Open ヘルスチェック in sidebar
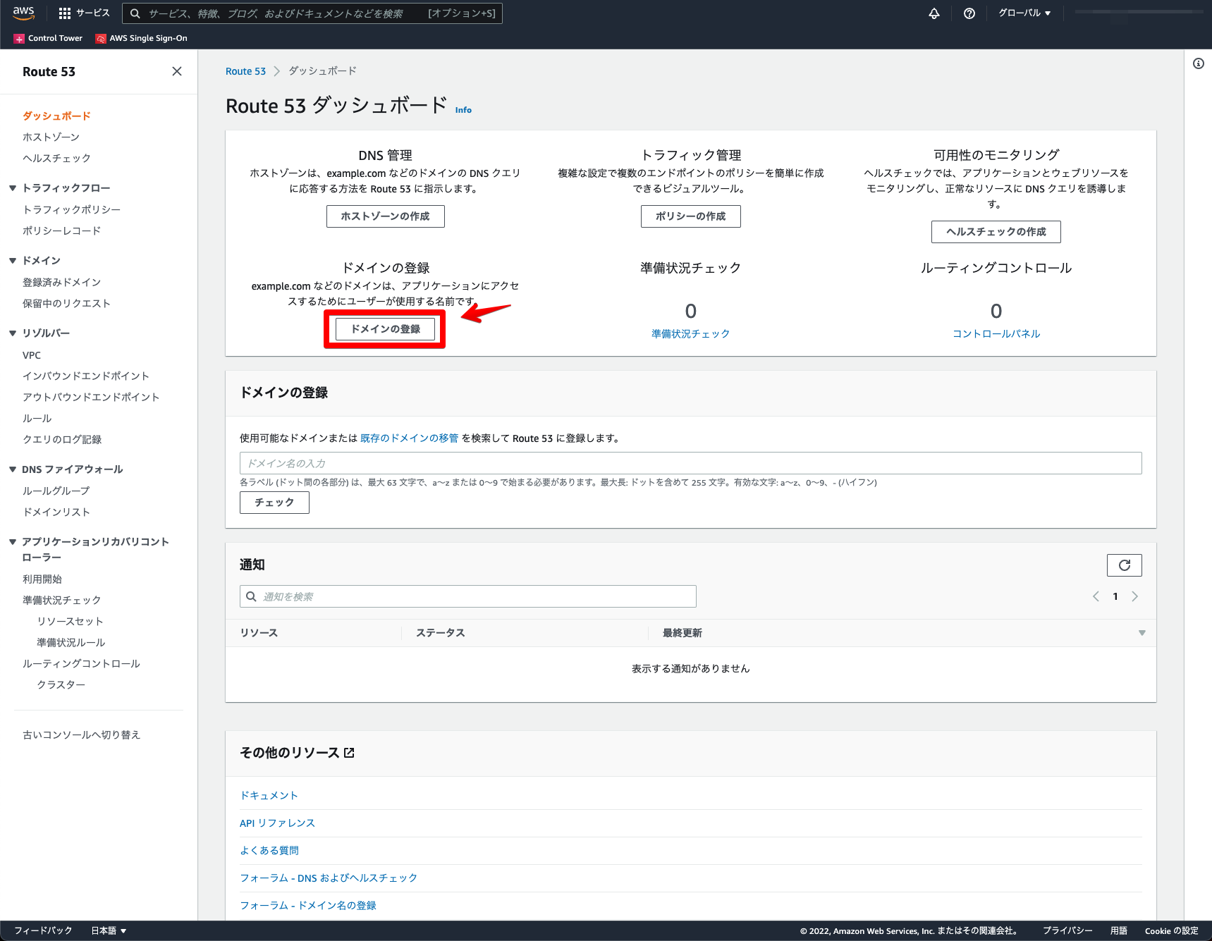This screenshot has width=1212, height=941. (56, 158)
